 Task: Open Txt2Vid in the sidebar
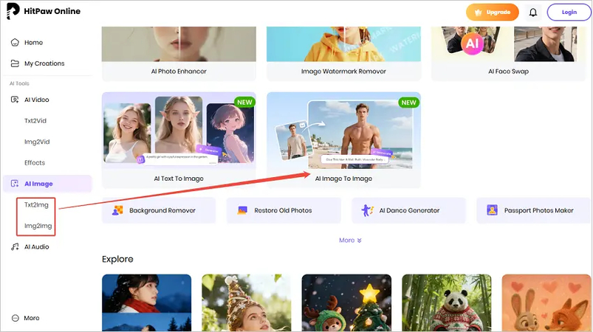(35, 120)
